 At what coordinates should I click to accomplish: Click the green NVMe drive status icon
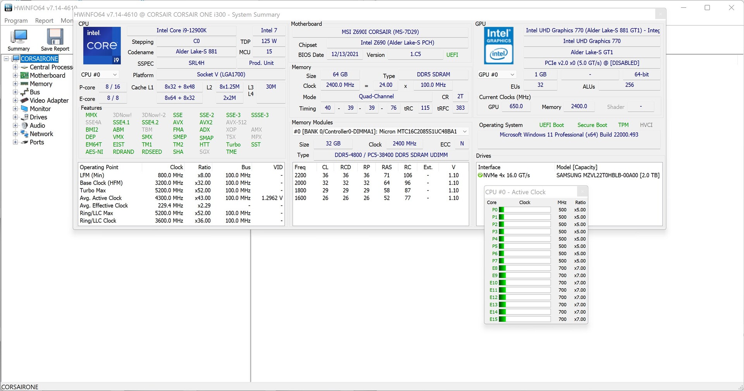tap(480, 175)
